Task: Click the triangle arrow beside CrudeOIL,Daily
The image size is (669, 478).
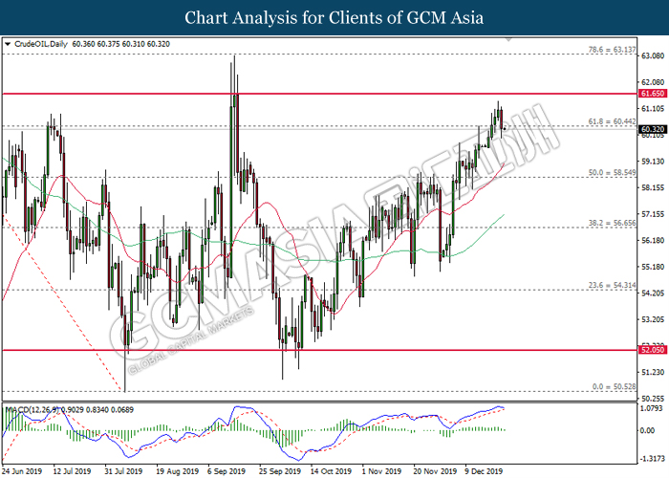Action: point(9,44)
